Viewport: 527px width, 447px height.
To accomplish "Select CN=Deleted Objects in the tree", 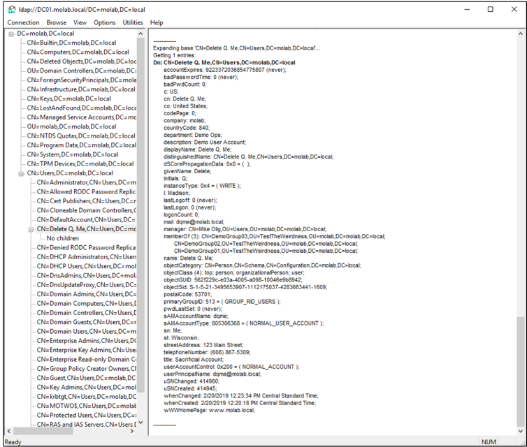I will pyautogui.click(x=80, y=61).
